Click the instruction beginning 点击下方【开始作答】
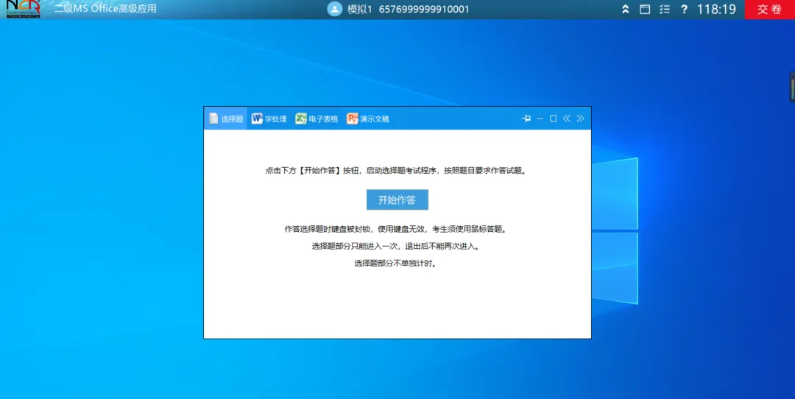Screen dimensions: 795x399 tap(396, 171)
